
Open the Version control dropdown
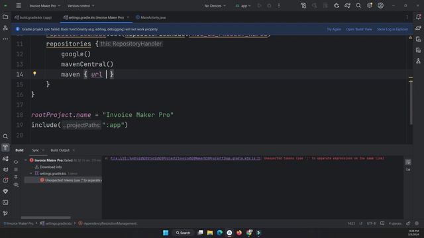click(81, 6)
